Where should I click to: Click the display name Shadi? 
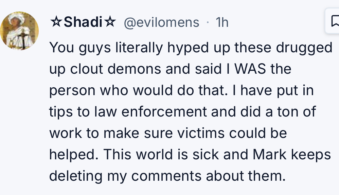[x=83, y=22]
